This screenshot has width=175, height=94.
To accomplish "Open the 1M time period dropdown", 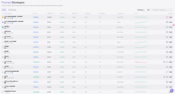I will (149, 10).
